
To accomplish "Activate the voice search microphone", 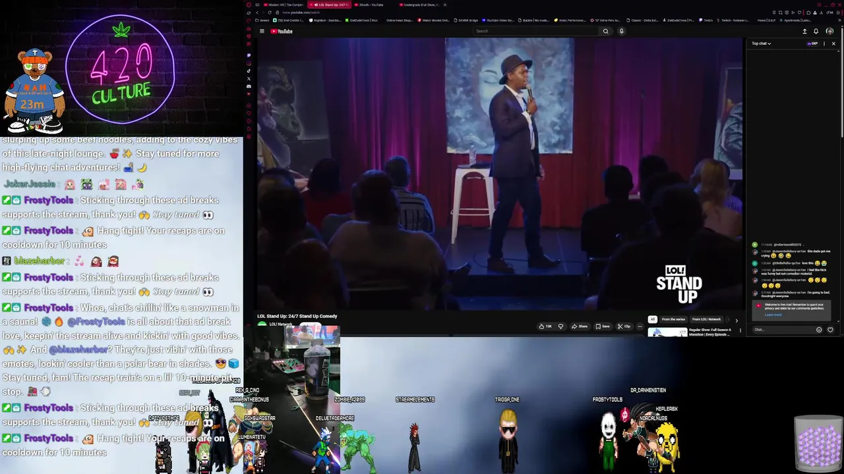I will [621, 31].
